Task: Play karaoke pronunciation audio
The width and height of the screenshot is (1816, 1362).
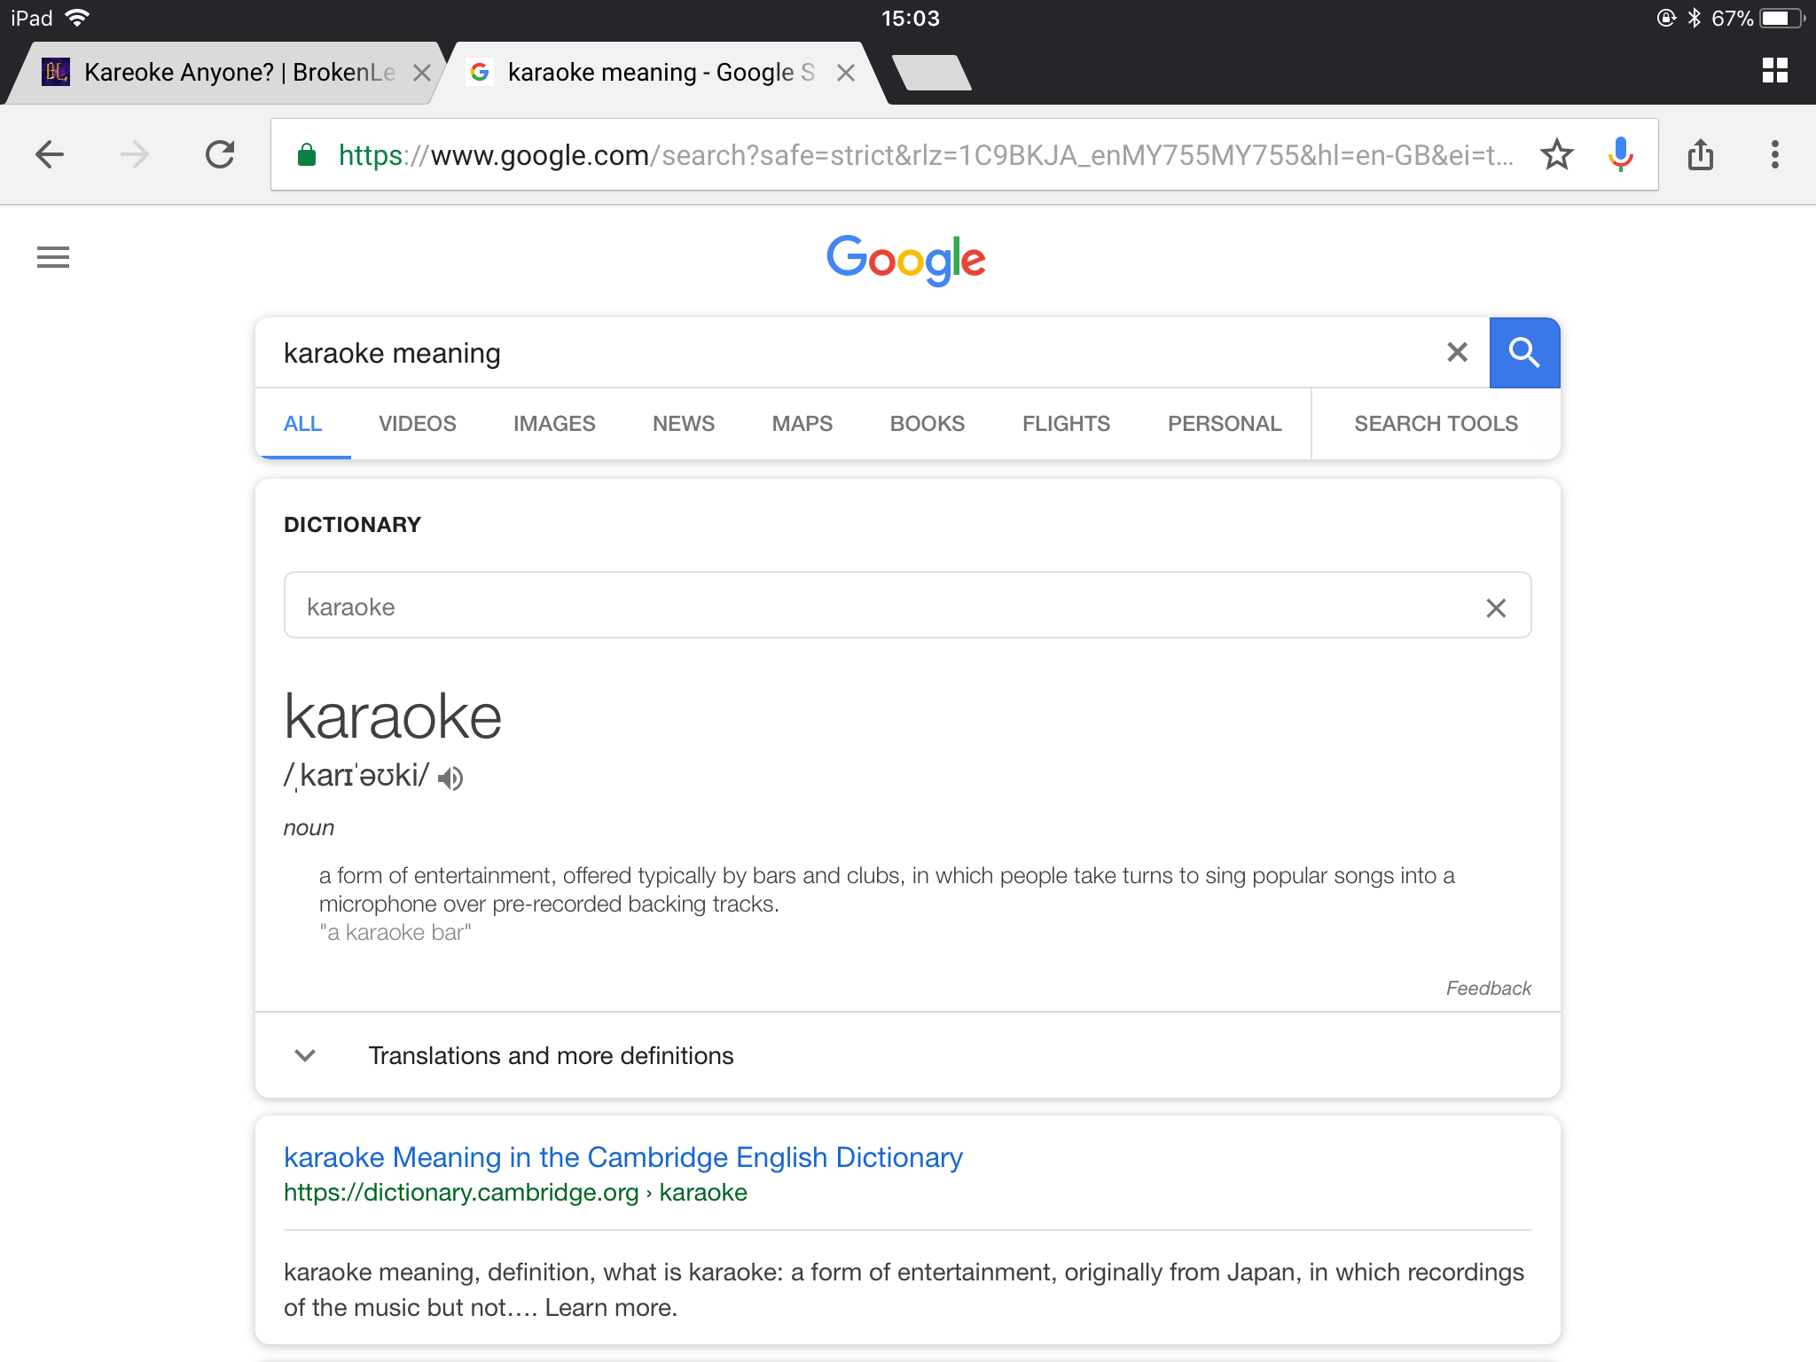Action: tap(450, 778)
